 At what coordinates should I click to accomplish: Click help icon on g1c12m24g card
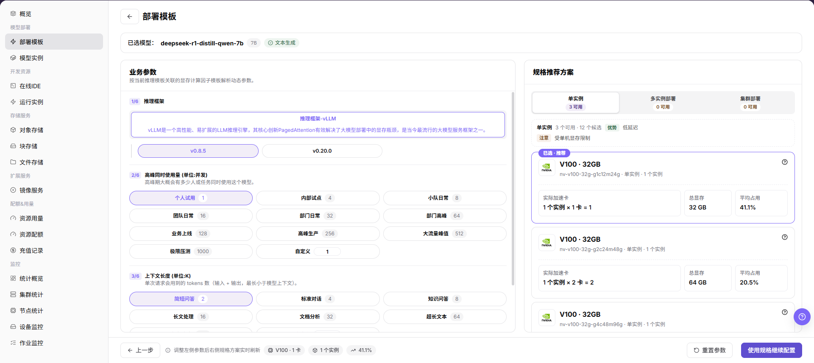tap(785, 162)
